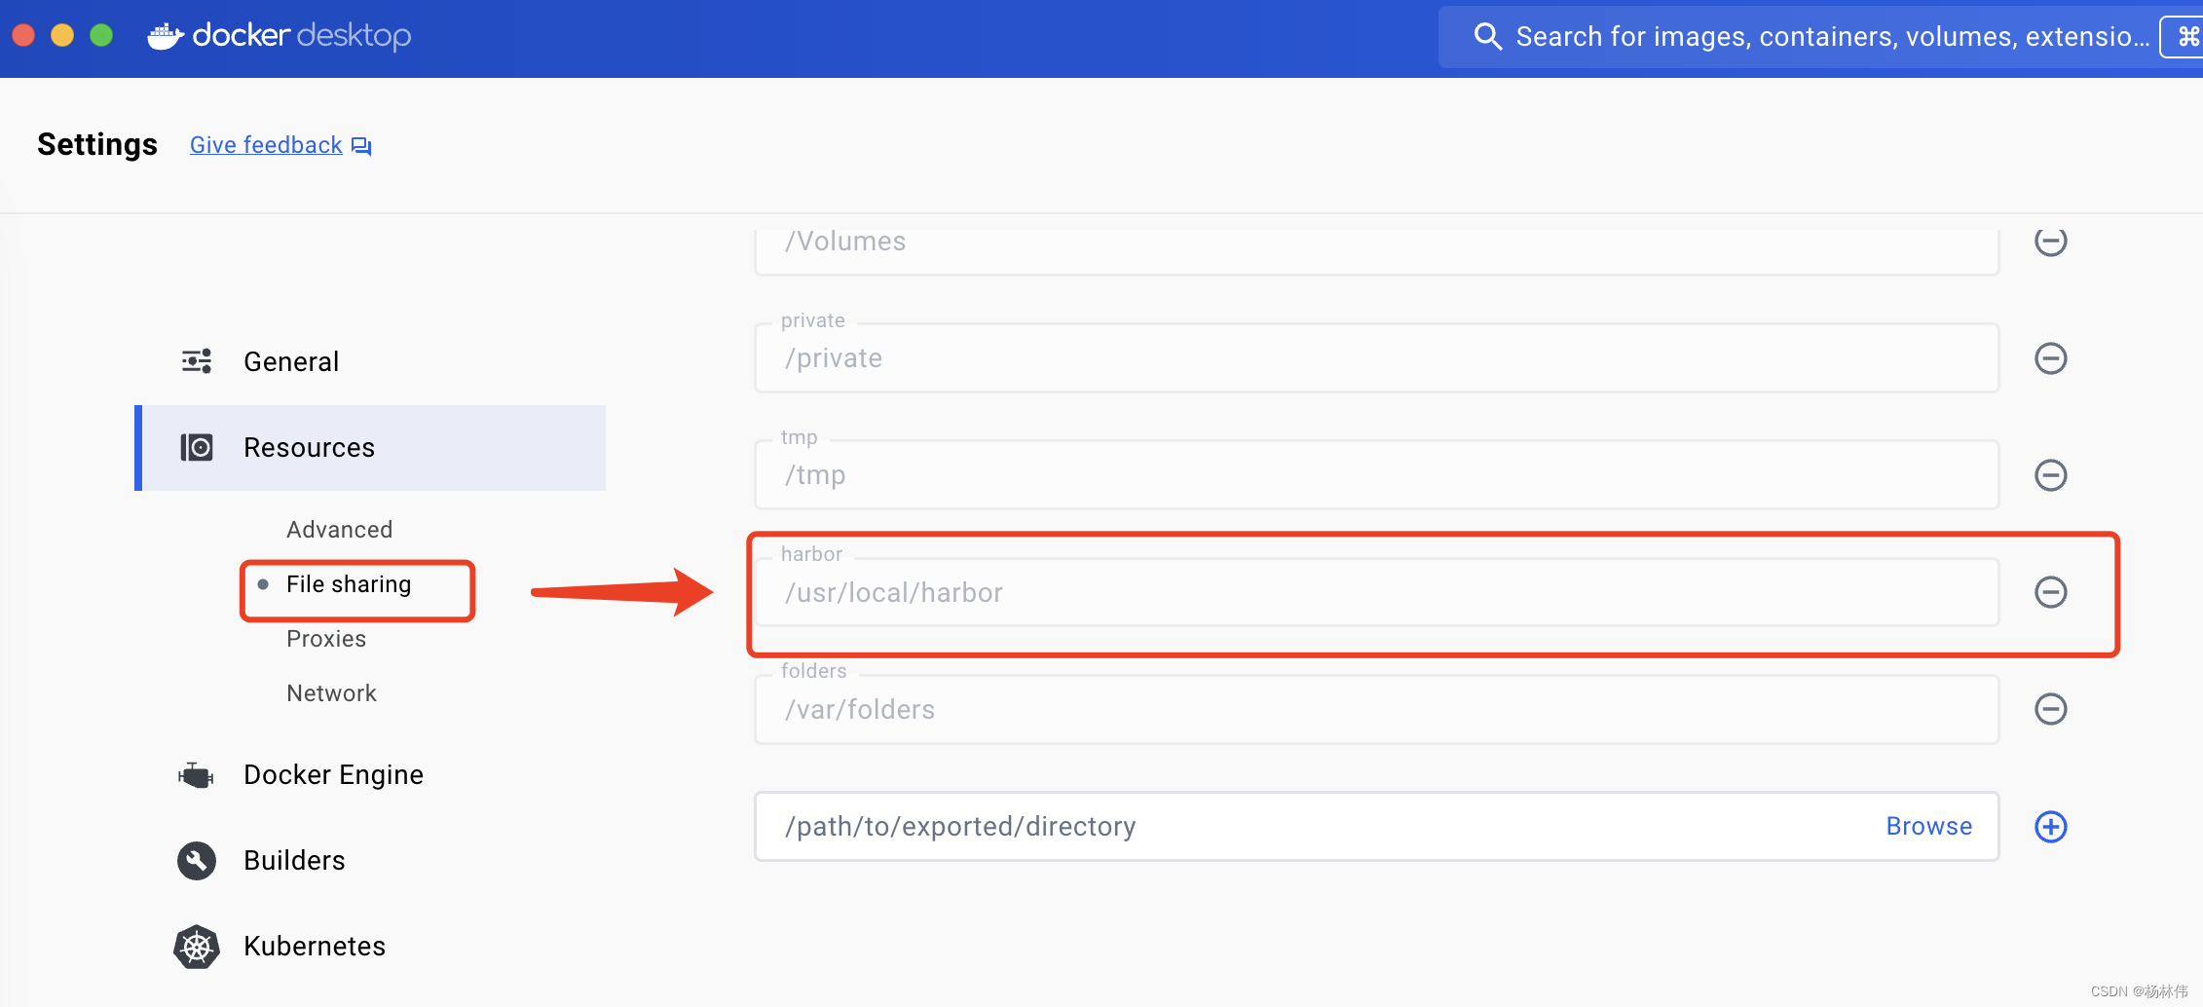
Task: Click the search magnifier icon
Action: point(1487,37)
